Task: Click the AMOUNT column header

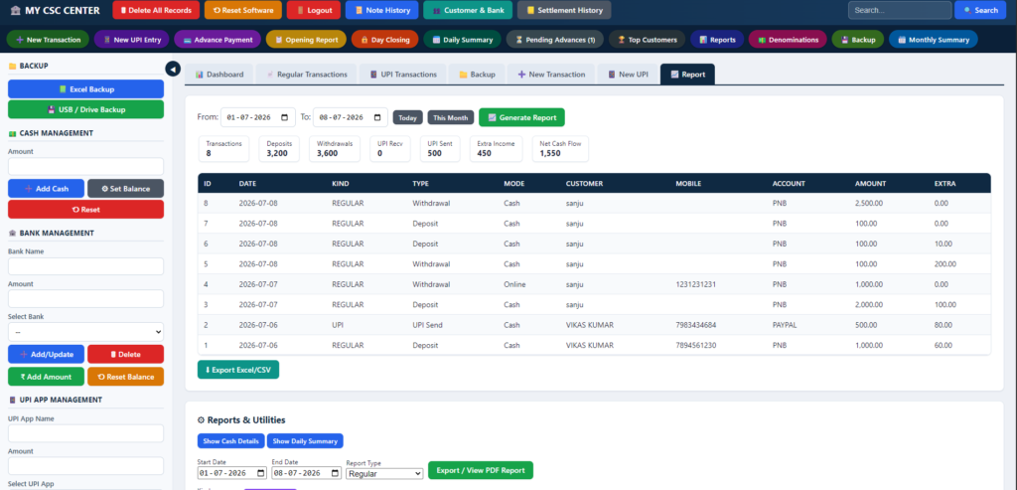Action: point(870,184)
